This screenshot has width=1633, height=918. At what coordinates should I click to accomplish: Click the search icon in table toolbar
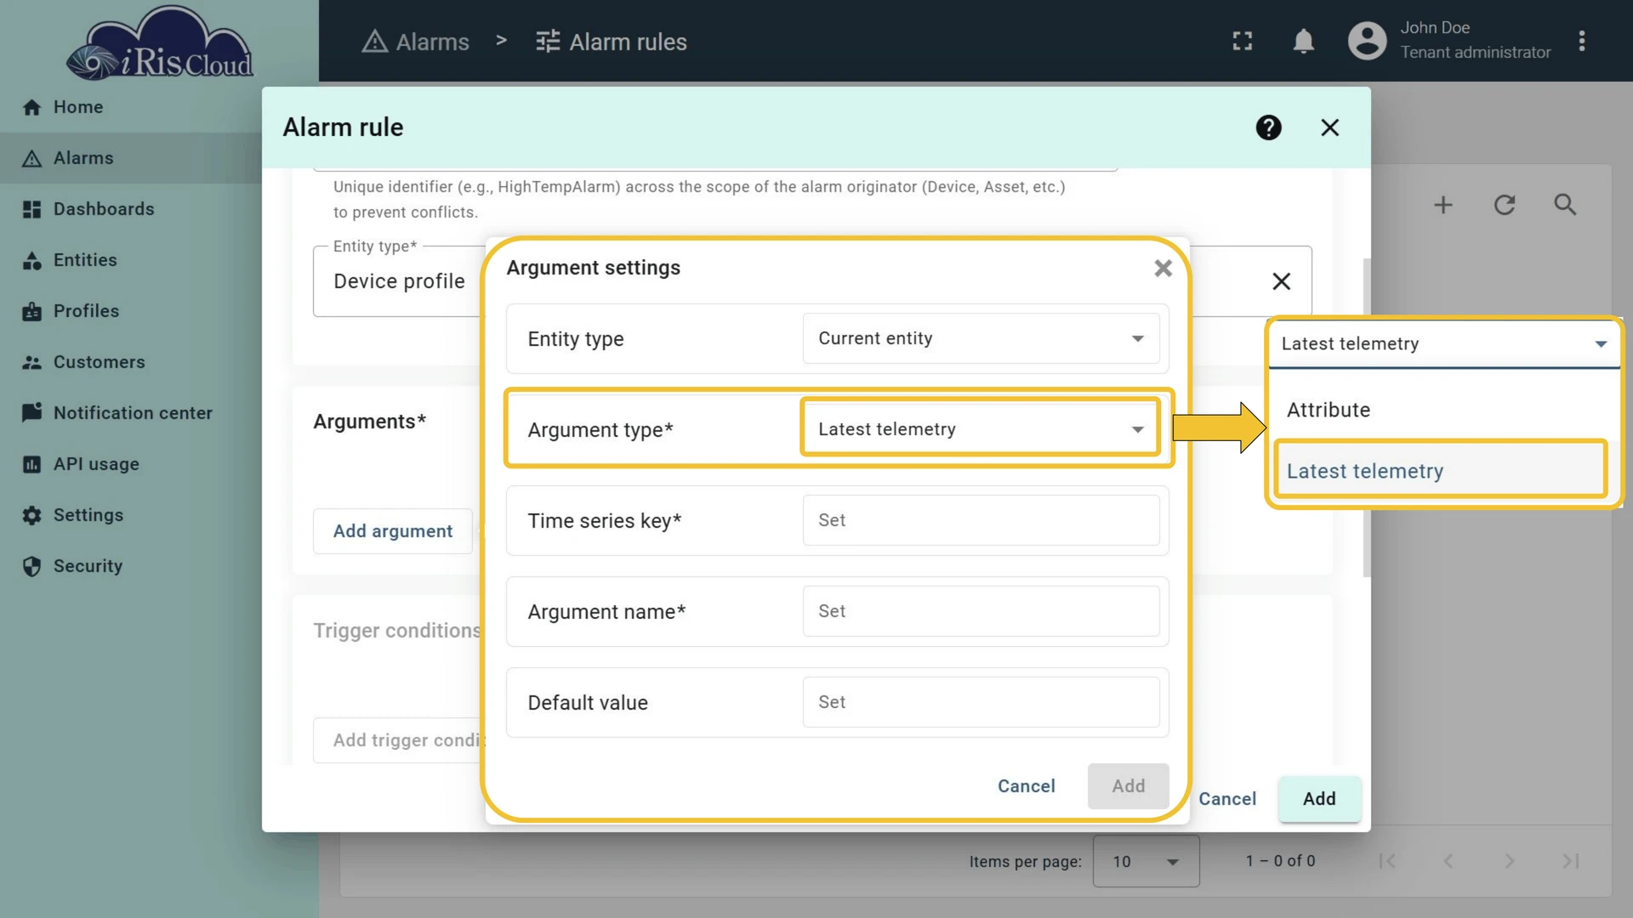pyautogui.click(x=1565, y=205)
